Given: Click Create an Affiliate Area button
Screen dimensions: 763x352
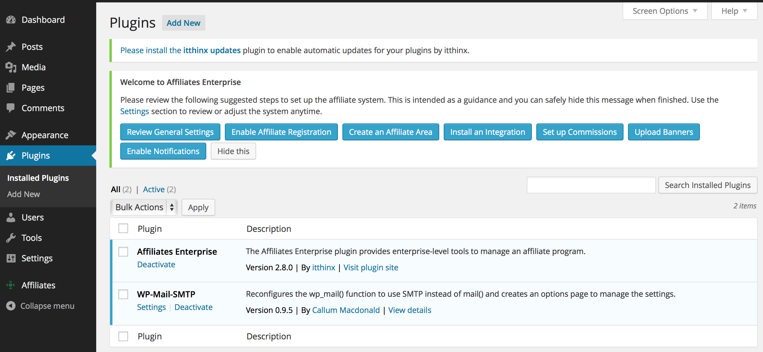Looking at the screenshot, I should click(391, 132).
